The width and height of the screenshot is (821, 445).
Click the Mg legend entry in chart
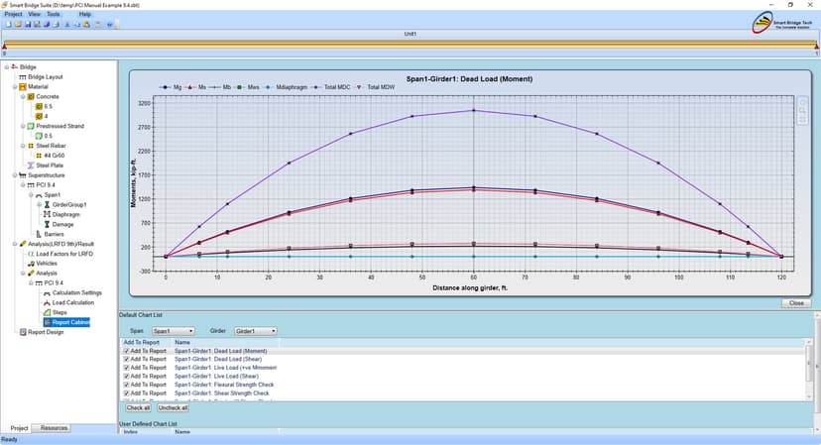pyautogui.click(x=171, y=87)
